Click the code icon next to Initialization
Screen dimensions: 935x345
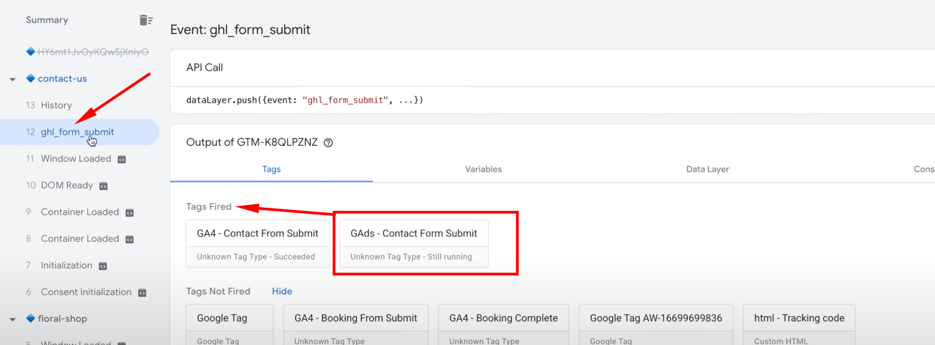coord(103,266)
